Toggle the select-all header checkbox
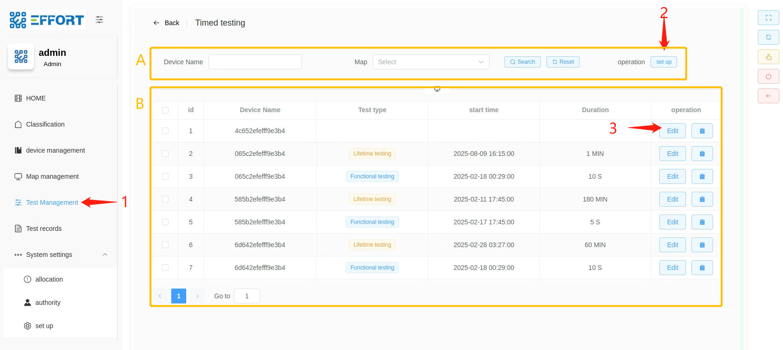The width and height of the screenshot is (783, 350). 165,110
